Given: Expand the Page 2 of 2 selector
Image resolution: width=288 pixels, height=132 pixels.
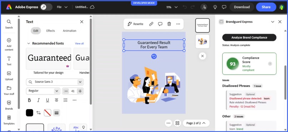Looking at the screenshot, I should 196,123.
